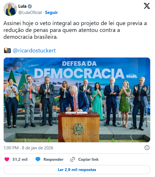Click the 51,2 mil likes count
Viewport: 155px width, 177px height.
pos(20,159)
